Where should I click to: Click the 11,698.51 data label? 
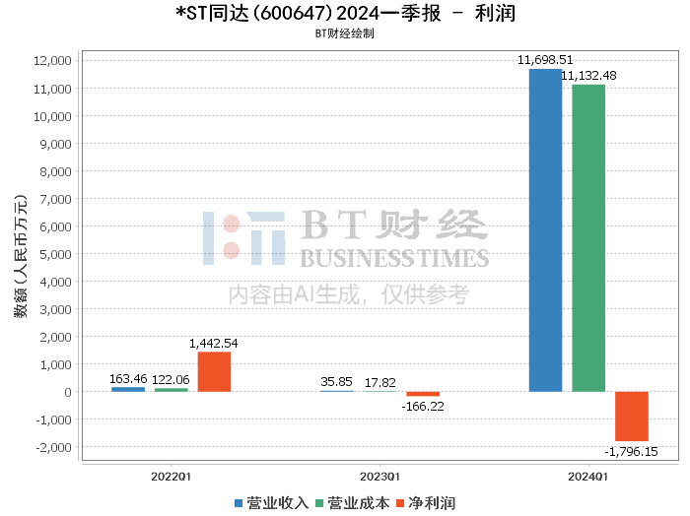coord(545,60)
